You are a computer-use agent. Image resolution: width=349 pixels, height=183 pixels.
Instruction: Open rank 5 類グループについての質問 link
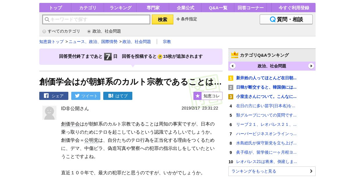click(266, 115)
